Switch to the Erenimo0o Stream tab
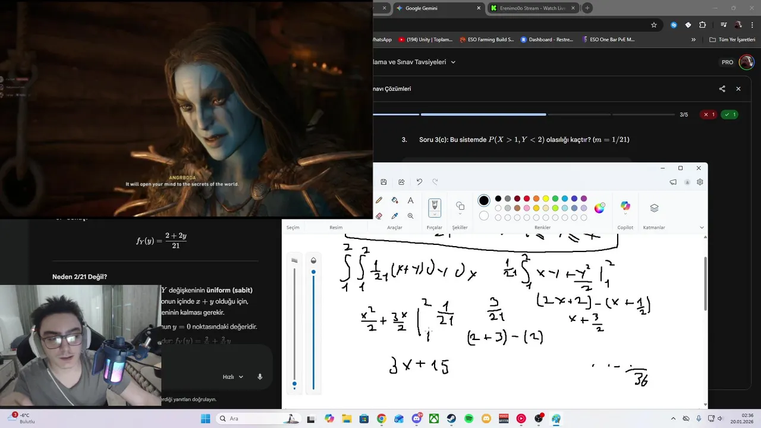Viewport: 761px width, 428px height. point(533,8)
